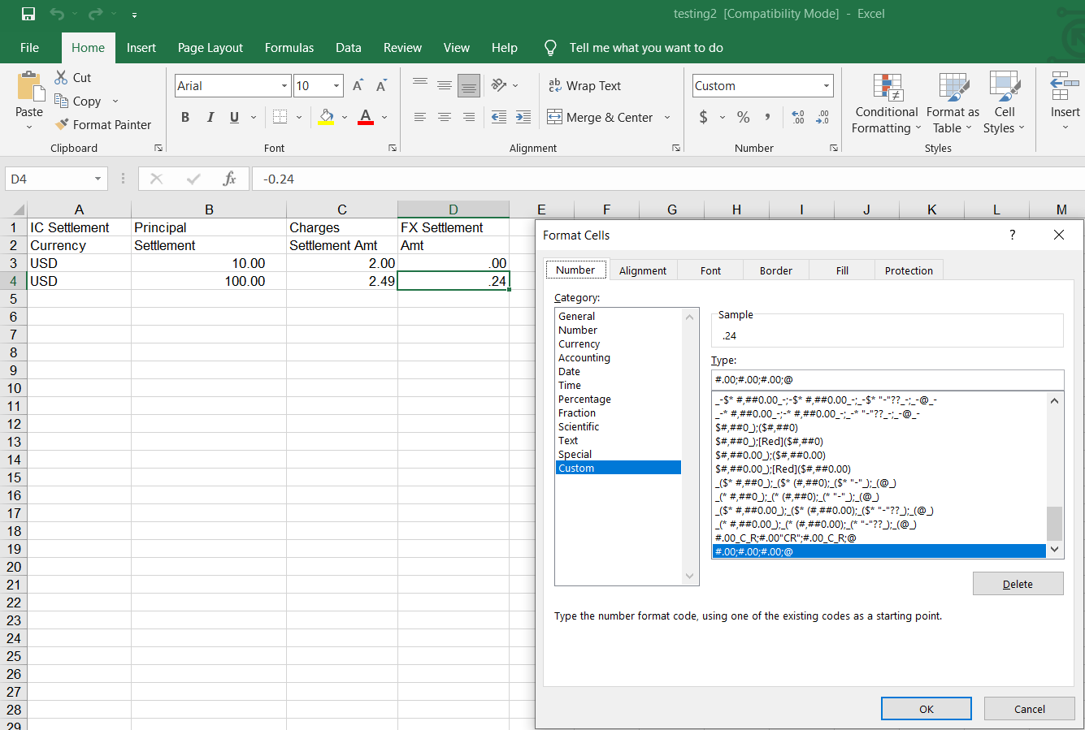Select the Center alignment icon
This screenshot has height=730, width=1085.
[x=444, y=117]
